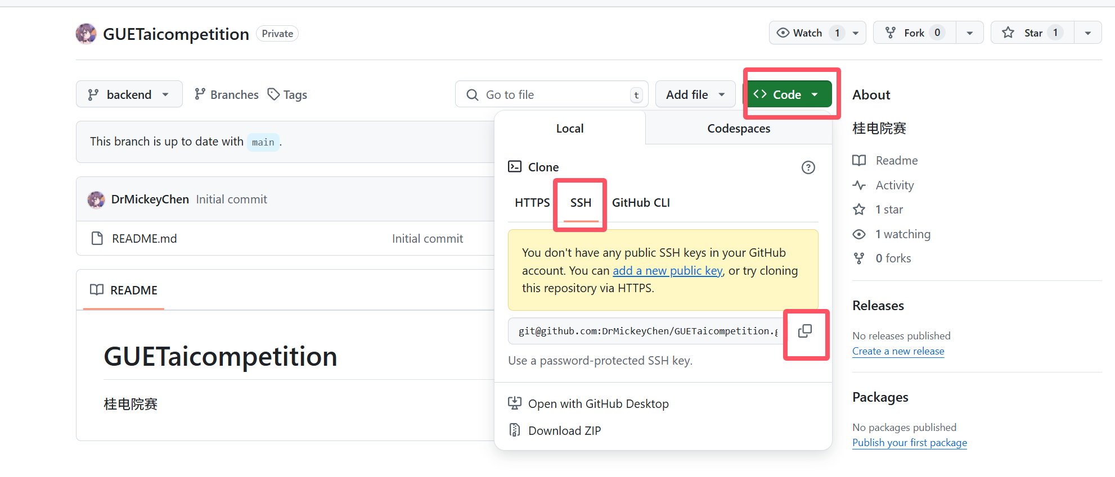Open the 1 star stargazers link
1115x477 pixels.
[889, 210]
